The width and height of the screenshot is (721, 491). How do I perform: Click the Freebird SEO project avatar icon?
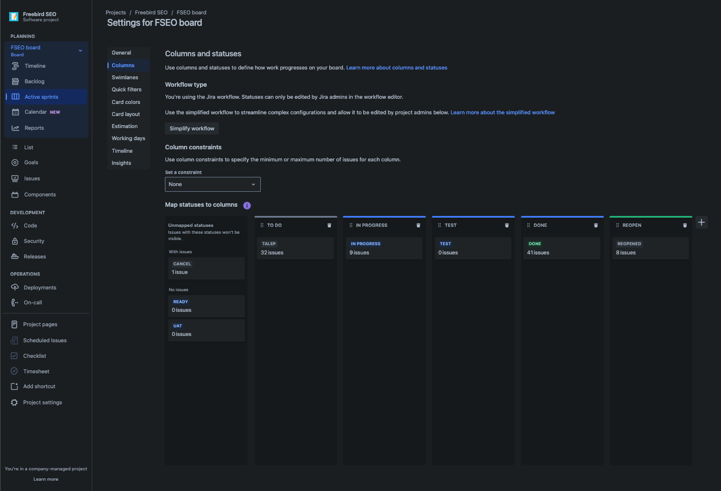point(14,17)
